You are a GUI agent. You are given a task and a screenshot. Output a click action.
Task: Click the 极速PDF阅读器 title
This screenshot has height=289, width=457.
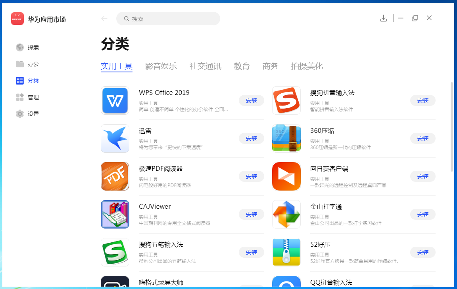click(161, 169)
